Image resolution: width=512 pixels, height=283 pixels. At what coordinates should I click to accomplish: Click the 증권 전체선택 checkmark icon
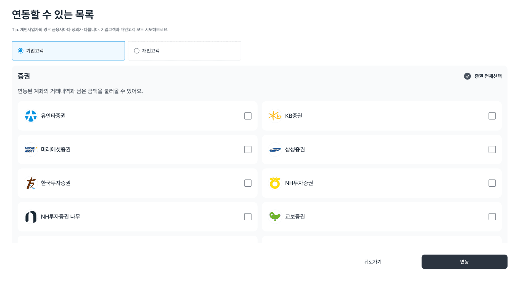[x=467, y=76]
